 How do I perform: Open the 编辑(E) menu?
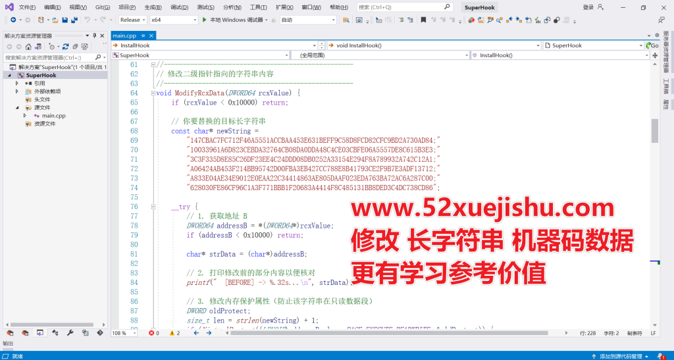53,7
